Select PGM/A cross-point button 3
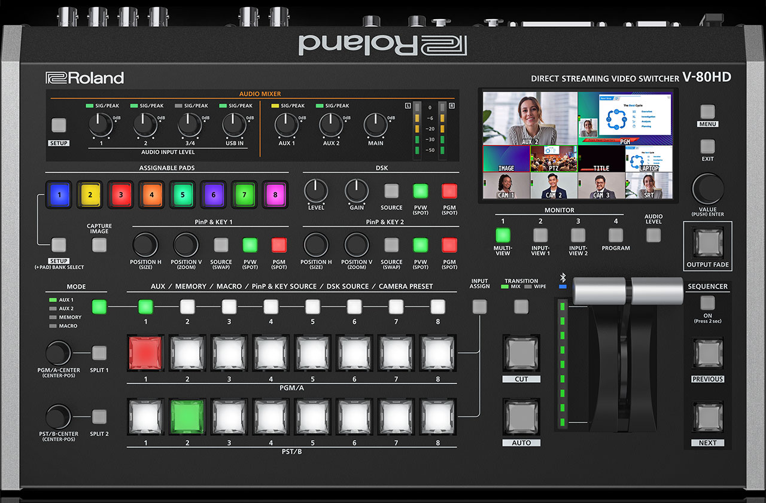This screenshot has width=766, height=503. (x=229, y=353)
